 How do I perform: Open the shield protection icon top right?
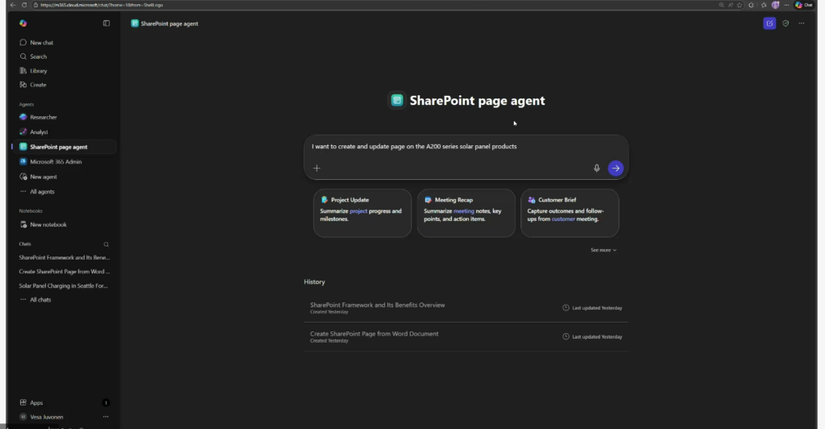tap(786, 23)
